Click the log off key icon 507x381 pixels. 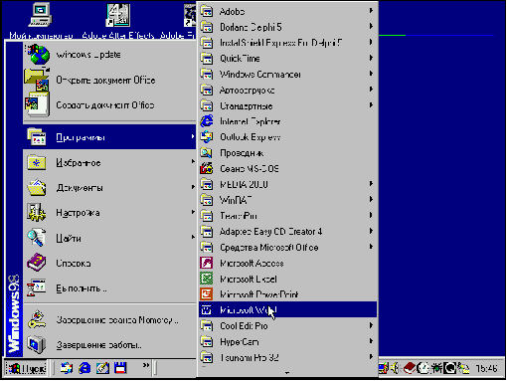tap(37, 319)
